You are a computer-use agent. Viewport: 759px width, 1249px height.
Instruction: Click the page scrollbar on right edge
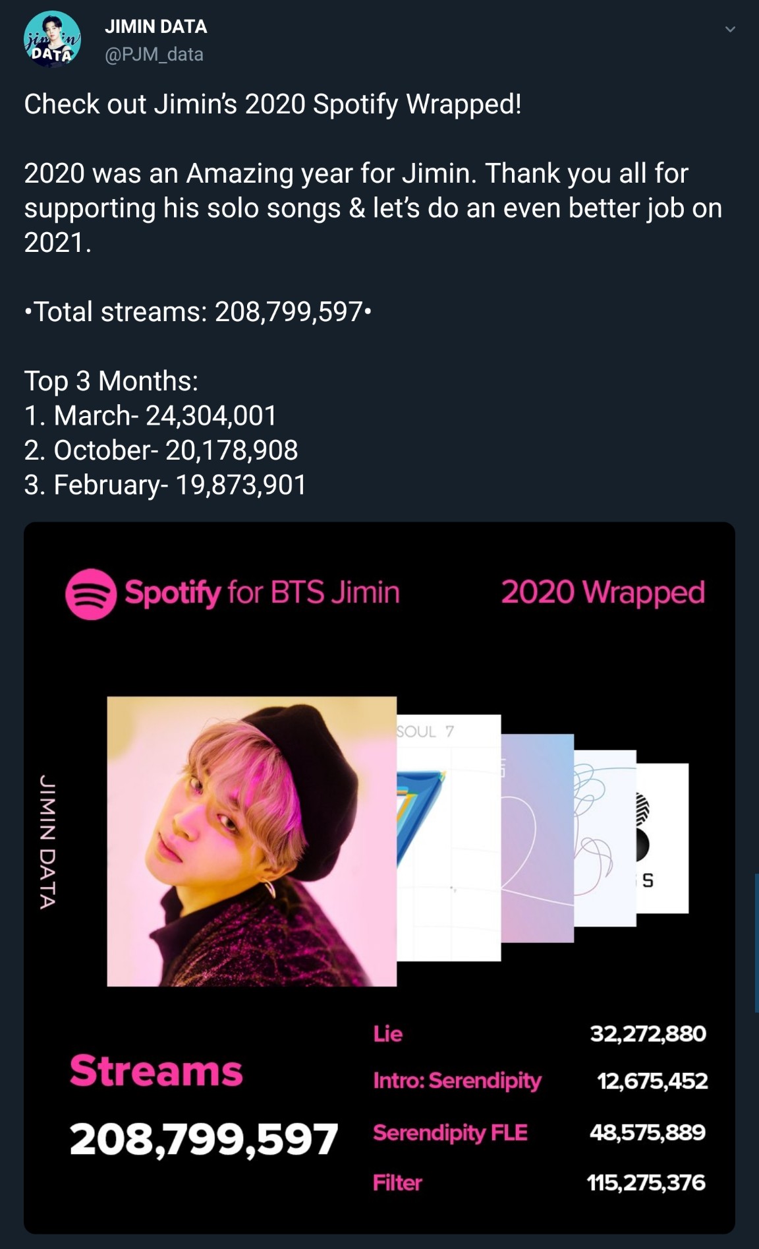[x=756, y=943]
